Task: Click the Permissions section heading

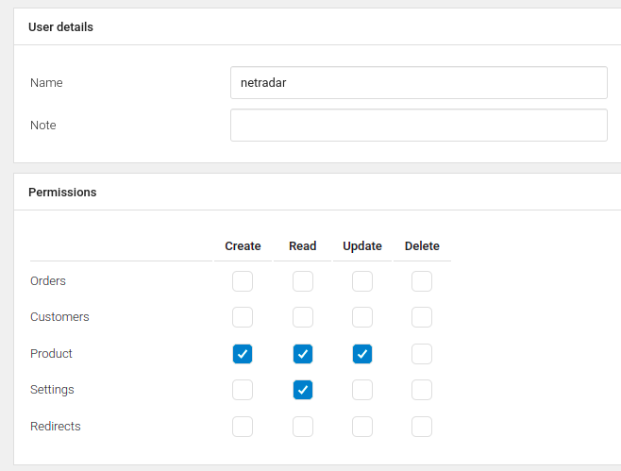Action: [x=62, y=193]
